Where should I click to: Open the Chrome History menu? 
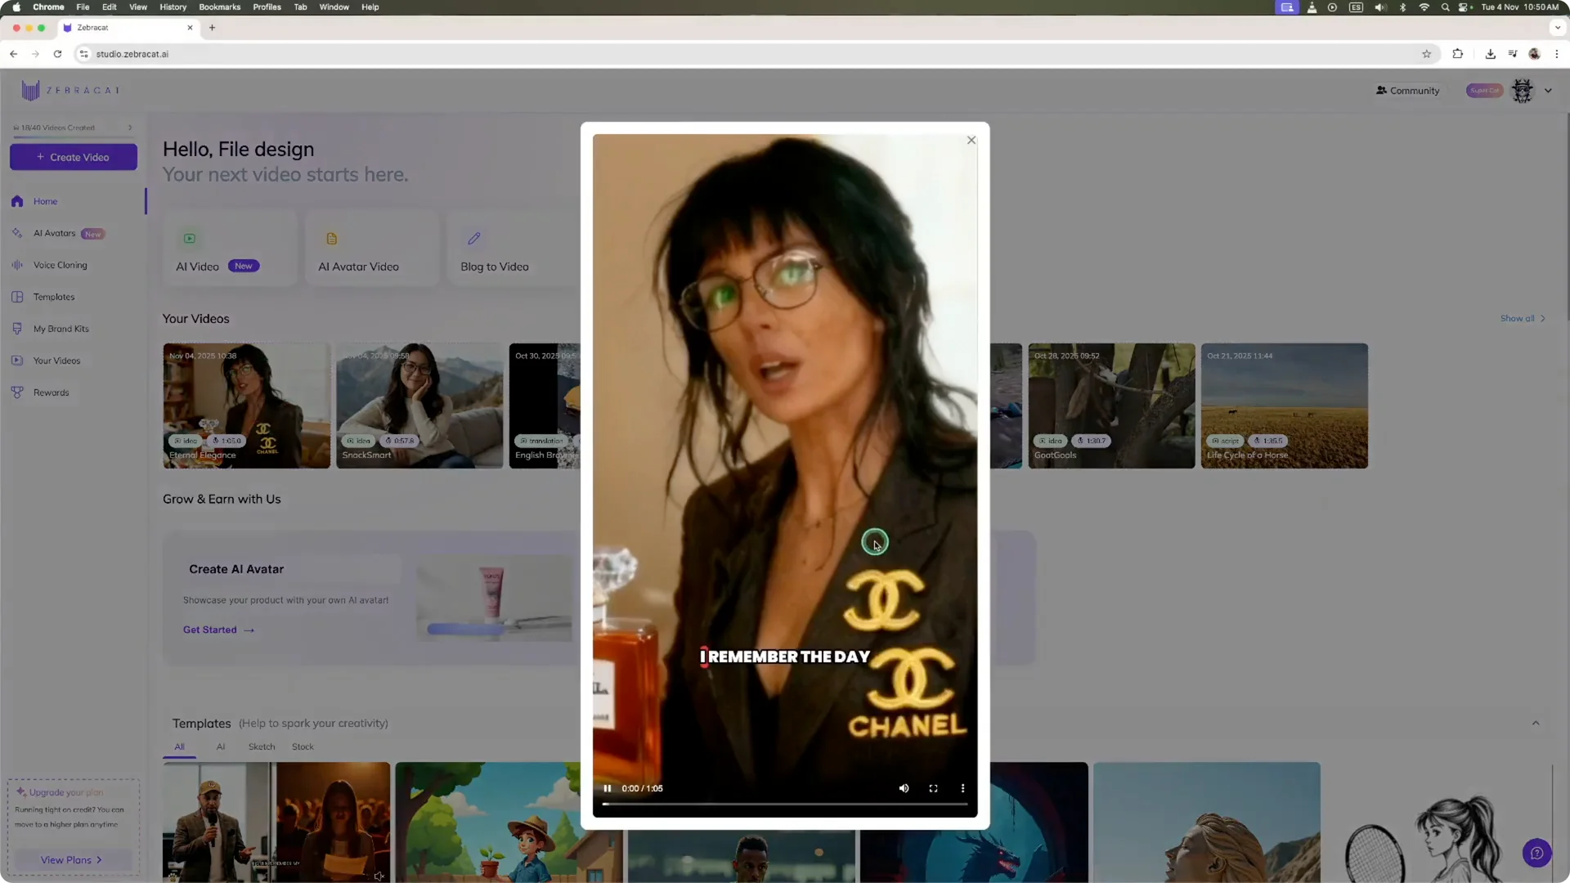[173, 7]
